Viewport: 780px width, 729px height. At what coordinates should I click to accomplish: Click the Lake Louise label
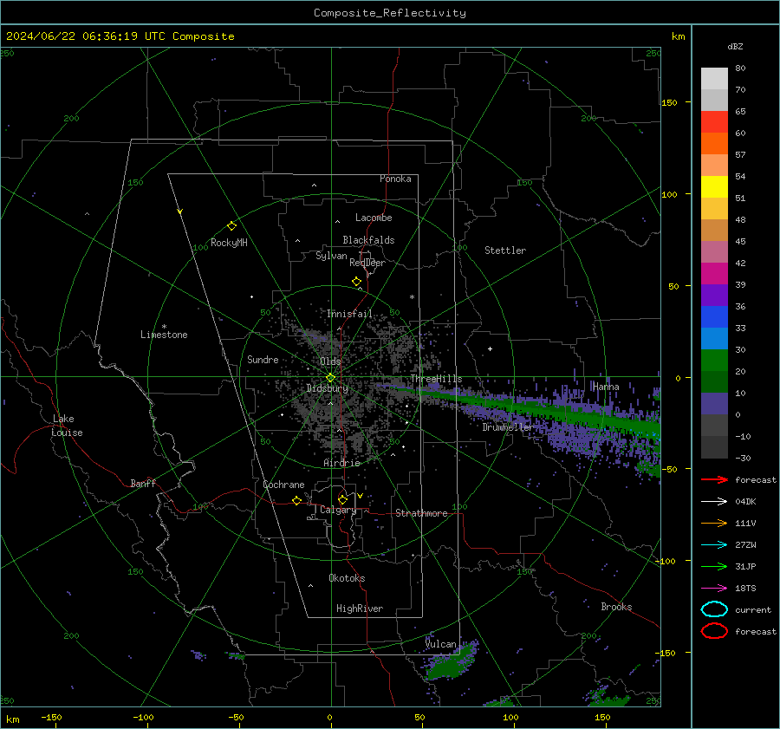(67, 426)
